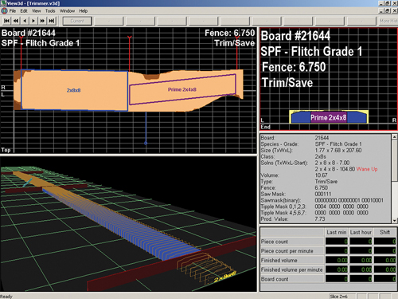Screen dimensions: 398x299
Task: Select the purple Prime 2x4x8 outline in top view
Action: pos(182,89)
